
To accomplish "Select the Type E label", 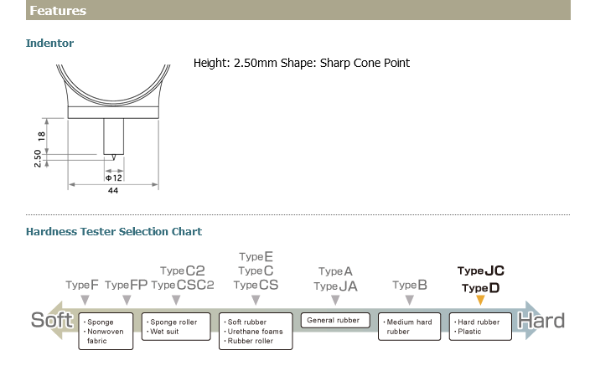I will (x=256, y=257).
